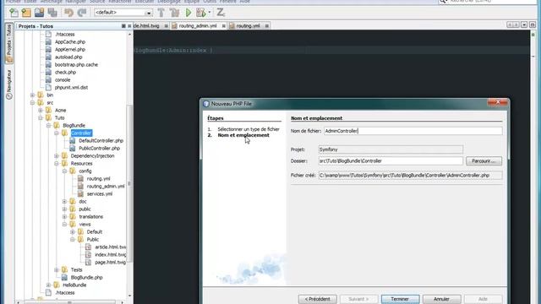Expand the doc folder
This screenshot has width=541, height=304.
(64, 201)
